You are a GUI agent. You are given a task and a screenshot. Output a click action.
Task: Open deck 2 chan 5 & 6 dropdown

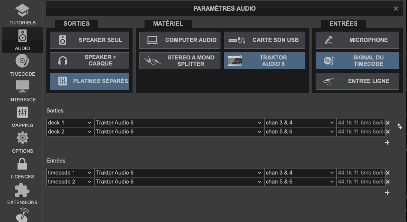tap(300, 132)
